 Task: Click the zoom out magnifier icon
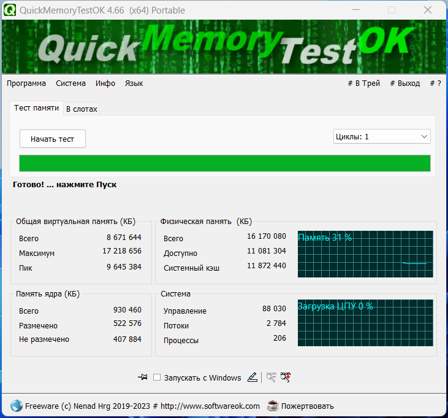(x=271, y=377)
